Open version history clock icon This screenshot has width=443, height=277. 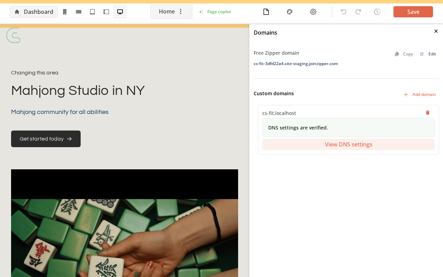pyautogui.click(x=377, y=12)
